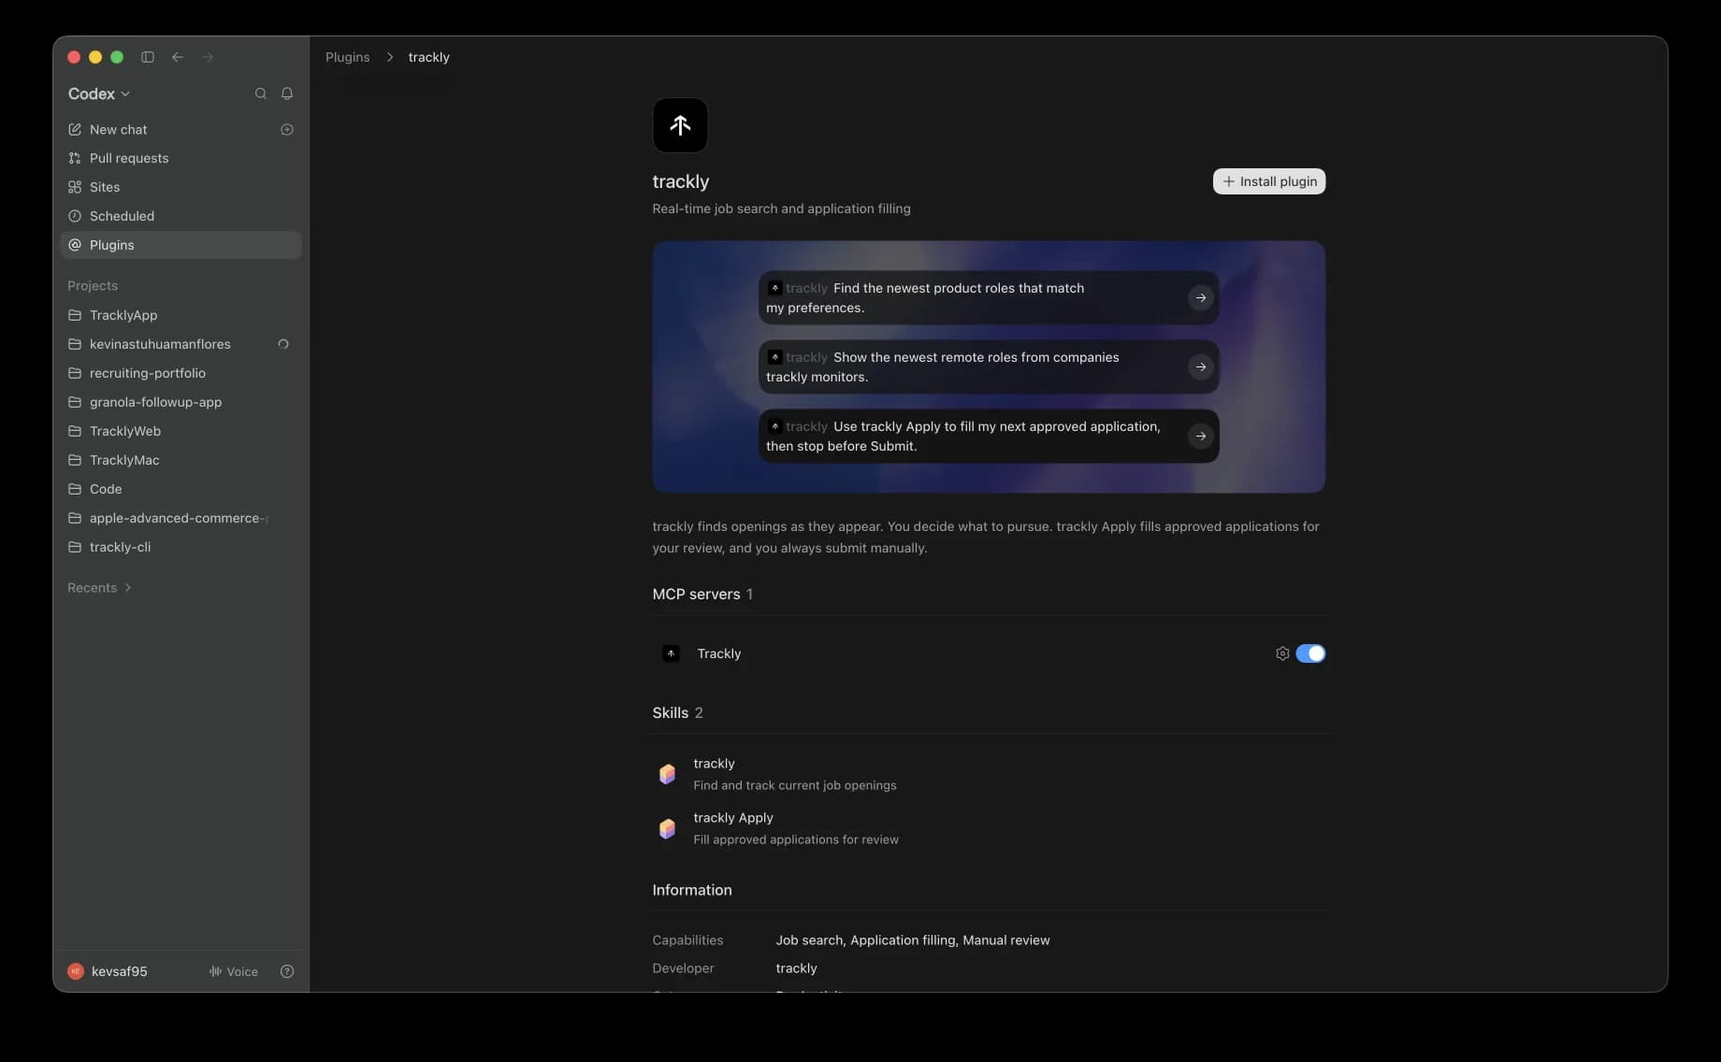Viewport: 1721px width, 1062px height.
Task: Open the TracklyApp project
Action: (x=181, y=315)
